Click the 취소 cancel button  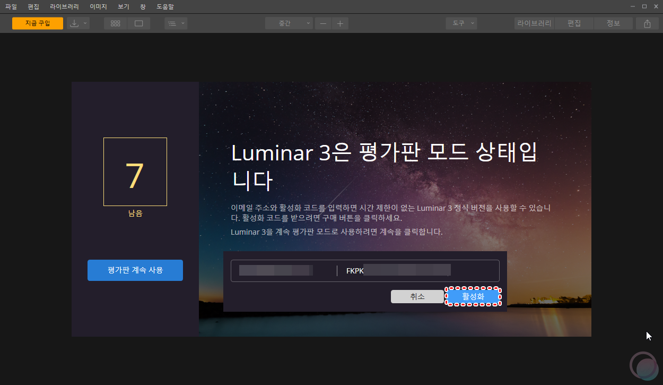417,297
